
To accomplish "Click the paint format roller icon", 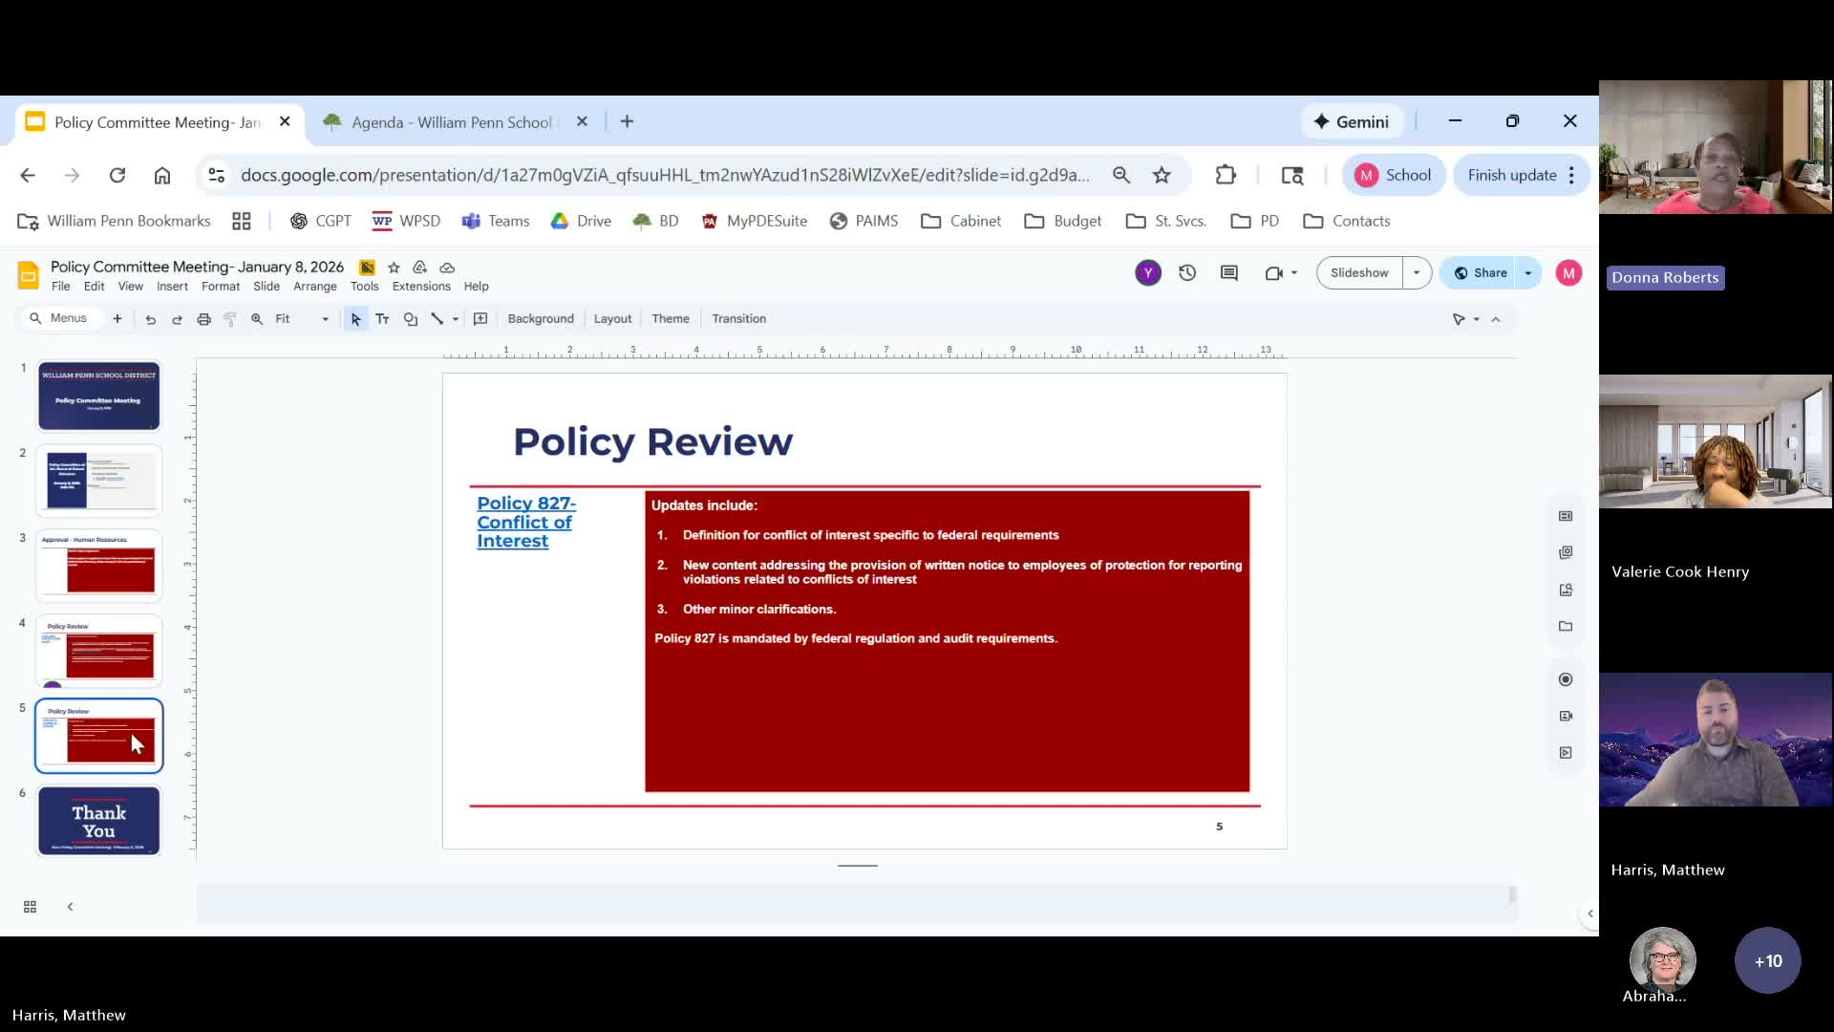I will point(230,319).
